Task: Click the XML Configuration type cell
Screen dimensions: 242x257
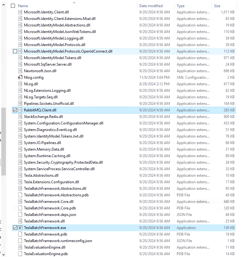Action: click(x=193, y=77)
